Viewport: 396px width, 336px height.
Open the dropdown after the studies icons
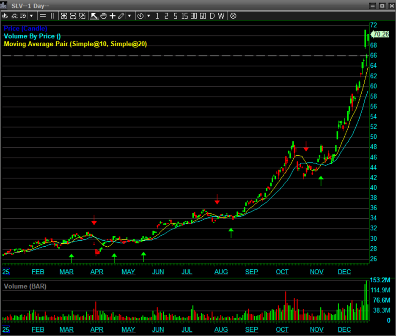tap(31, 16)
